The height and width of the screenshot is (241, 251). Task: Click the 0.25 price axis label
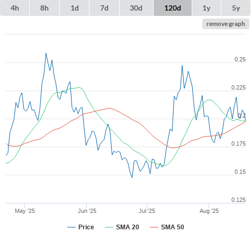[x=240, y=59]
